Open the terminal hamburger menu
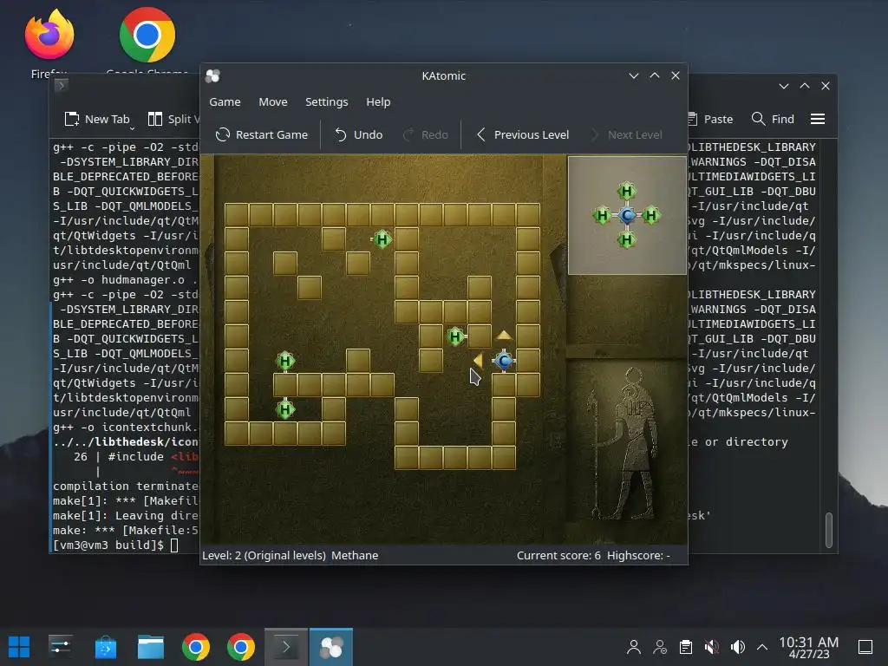 point(817,119)
